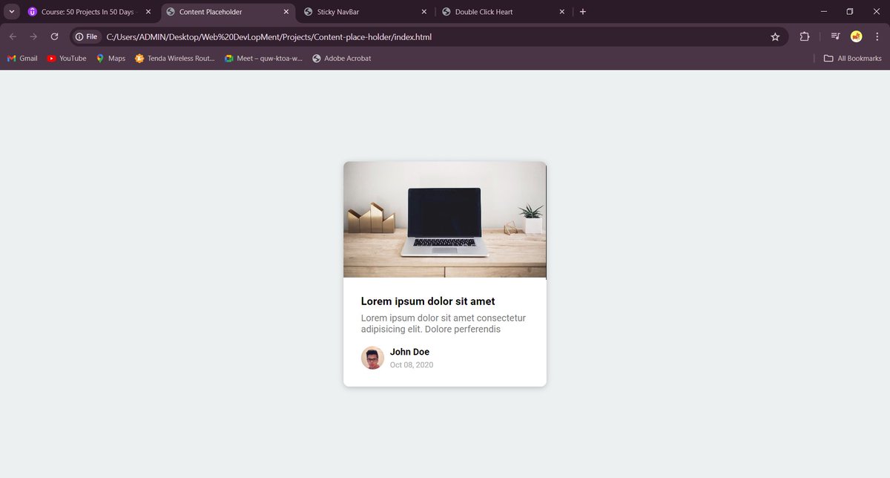
Task: Switch to Course: 50 Projects In 50 Days tab
Action: point(90,12)
